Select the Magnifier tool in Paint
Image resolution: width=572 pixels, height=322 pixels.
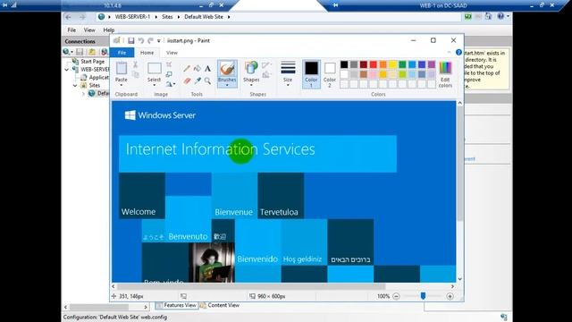click(x=207, y=80)
